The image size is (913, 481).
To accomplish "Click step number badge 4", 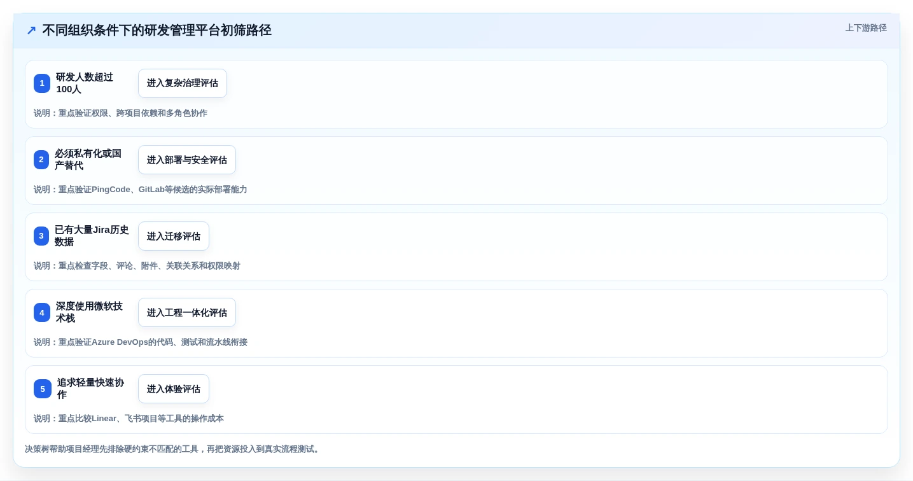I will [x=42, y=312].
